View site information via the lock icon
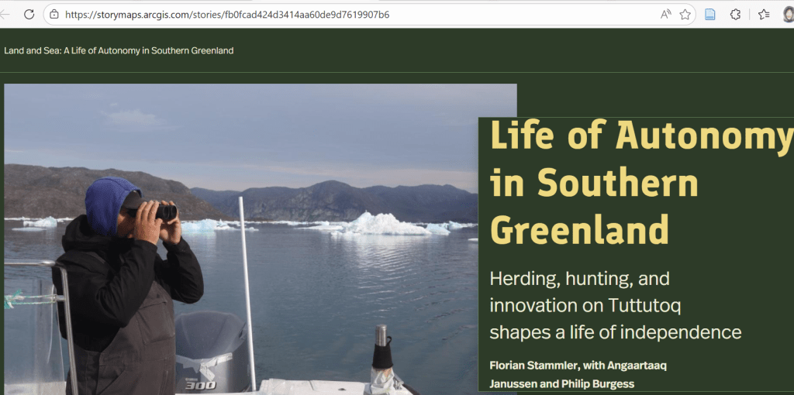 [x=54, y=14]
